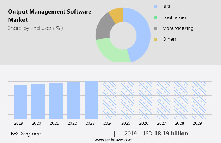Open the www.technavio.com link
The image size is (221, 143).
[x=114, y=140]
